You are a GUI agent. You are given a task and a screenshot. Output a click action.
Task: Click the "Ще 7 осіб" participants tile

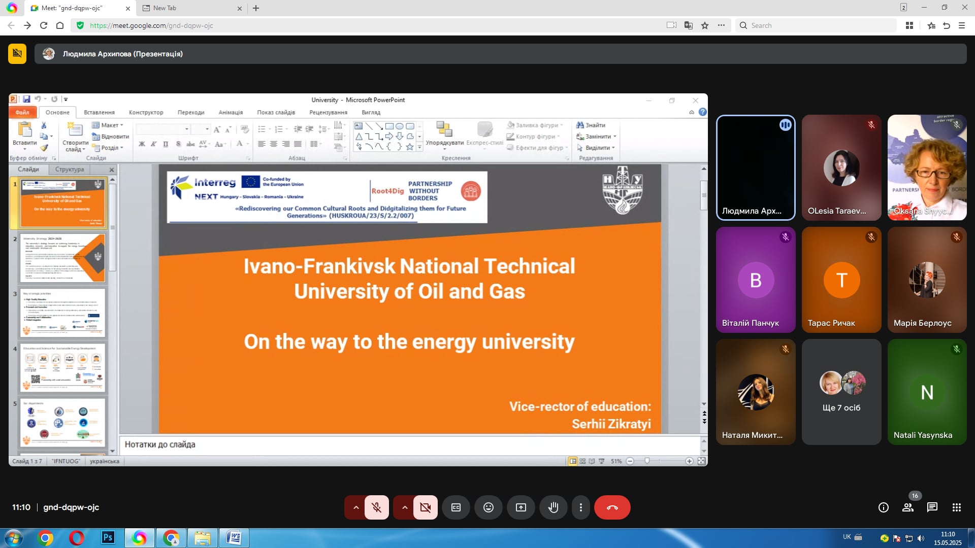point(841,392)
